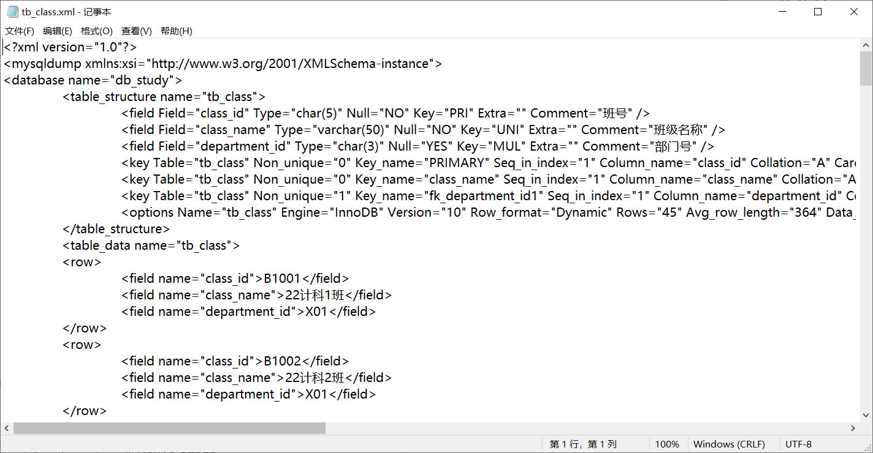Click the vertical scrollbar up arrow
This screenshot has height=453, width=873.
[x=865, y=45]
